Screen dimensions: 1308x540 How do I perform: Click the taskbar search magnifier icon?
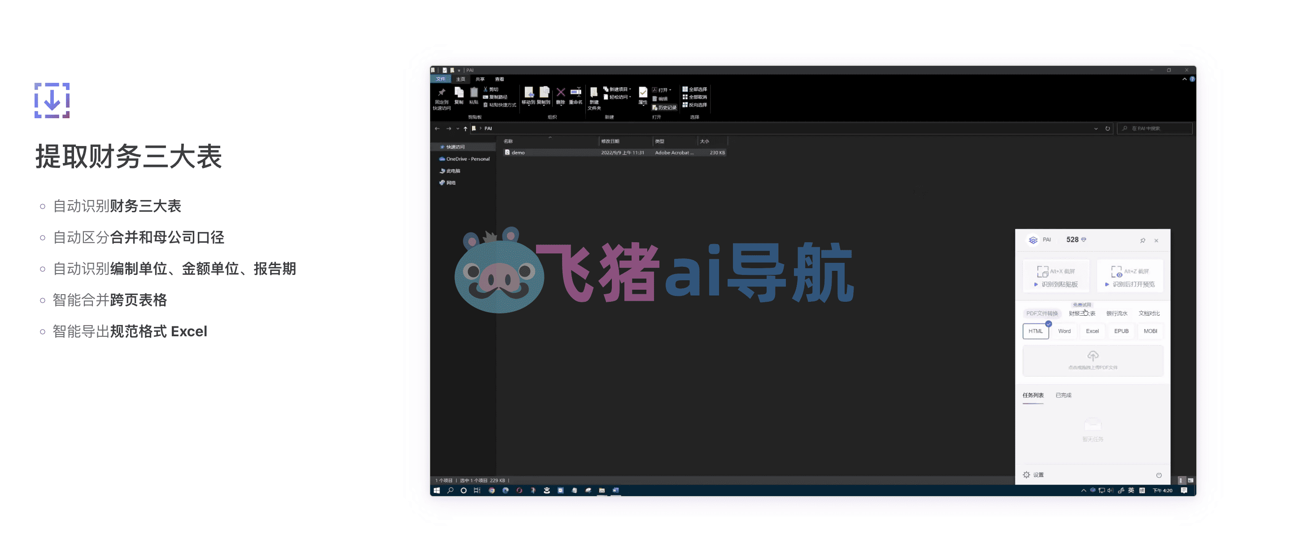[x=450, y=490]
